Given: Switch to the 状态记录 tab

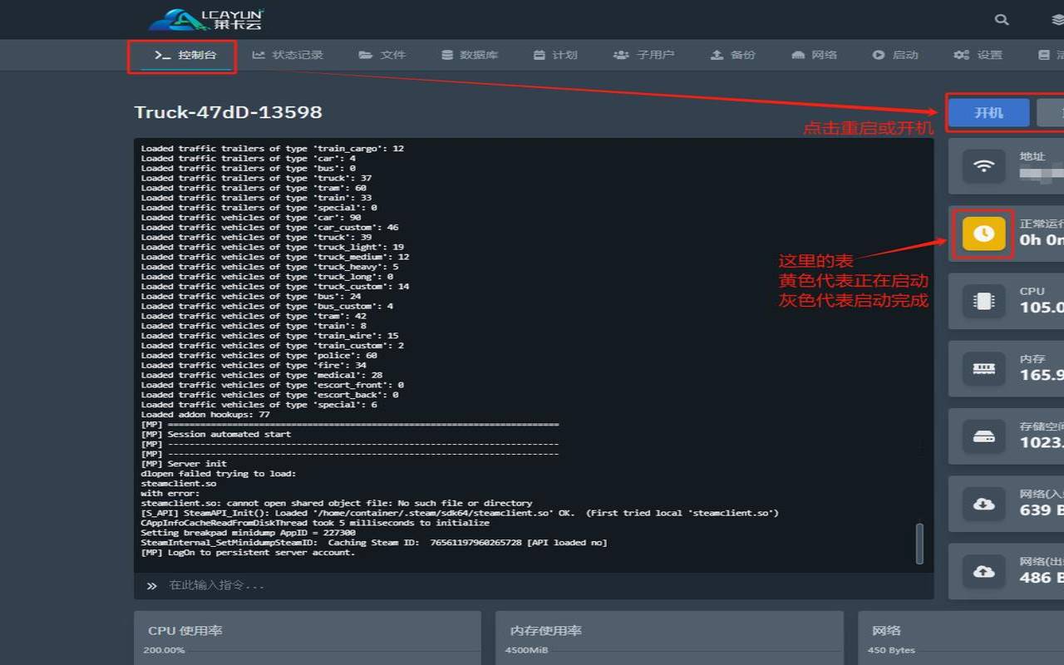Looking at the screenshot, I should coord(288,55).
